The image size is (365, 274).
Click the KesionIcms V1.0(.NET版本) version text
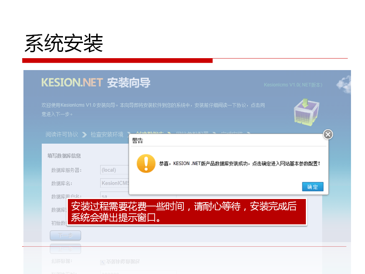tap(293, 85)
